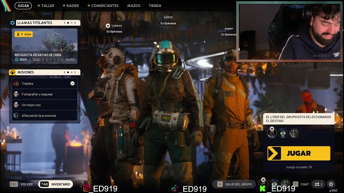
Task: Click the streamer webcam overlay
Action: click(289, 32)
